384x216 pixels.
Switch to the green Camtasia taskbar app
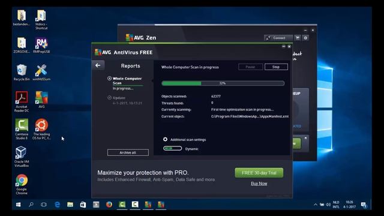tap(122, 204)
